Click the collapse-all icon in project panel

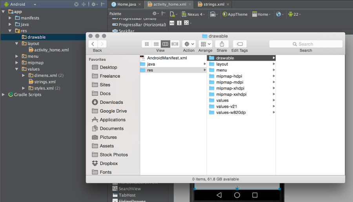[x=84, y=4]
